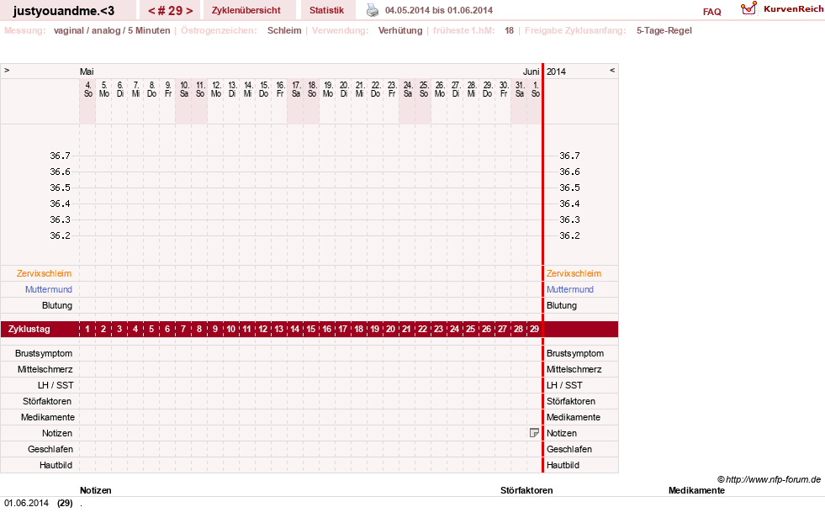Open the nfp-forum.de copyright link
The height and width of the screenshot is (523, 825).
[769, 479]
